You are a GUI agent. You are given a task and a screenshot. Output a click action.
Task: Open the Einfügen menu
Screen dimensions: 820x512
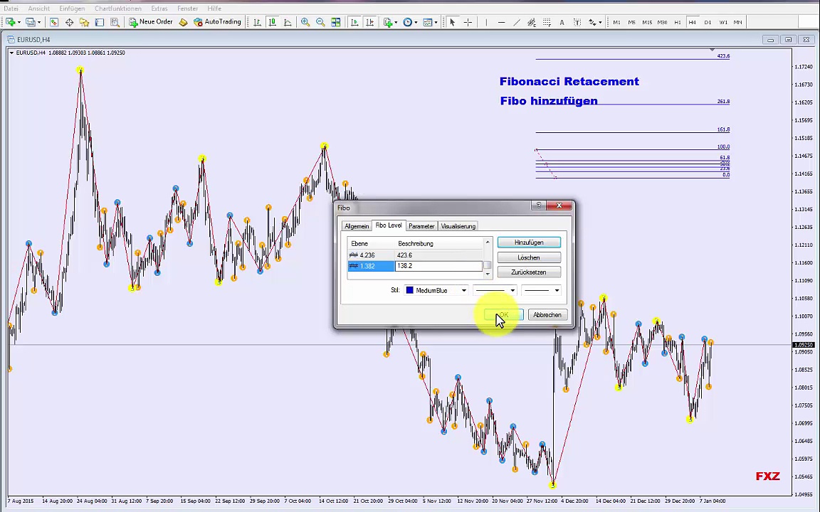pyautogui.click(x=72, y=9)
